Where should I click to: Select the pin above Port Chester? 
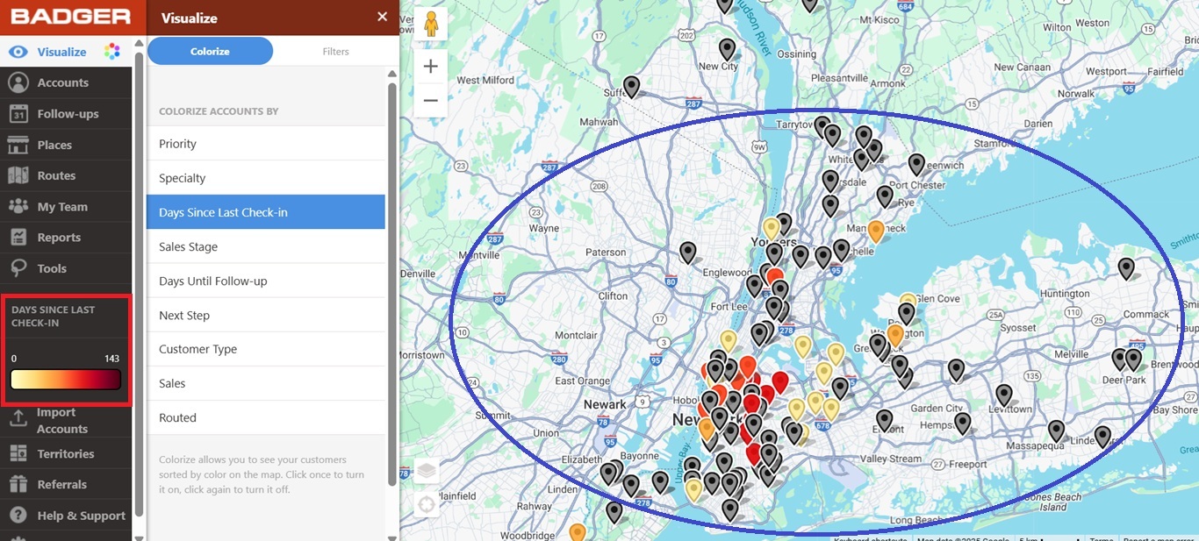click(916, 164)
